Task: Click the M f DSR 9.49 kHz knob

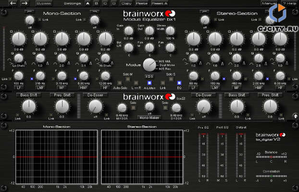Action: 122,108
